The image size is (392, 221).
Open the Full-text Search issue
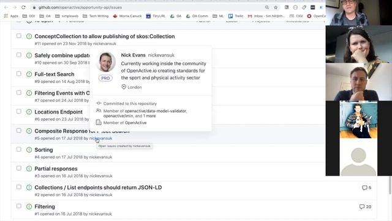click(55, 74)
